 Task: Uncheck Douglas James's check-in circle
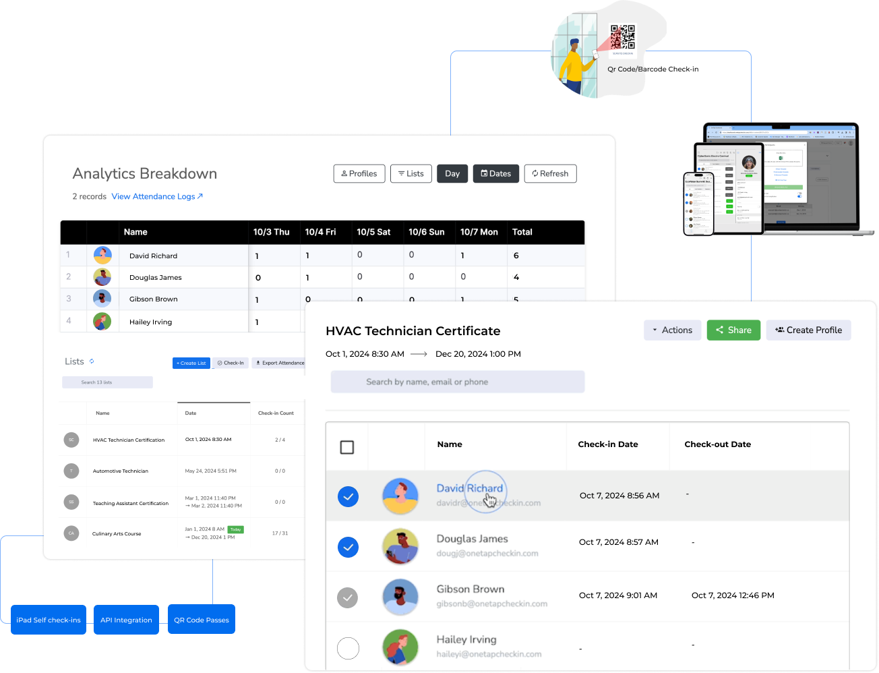coord(348,547)
